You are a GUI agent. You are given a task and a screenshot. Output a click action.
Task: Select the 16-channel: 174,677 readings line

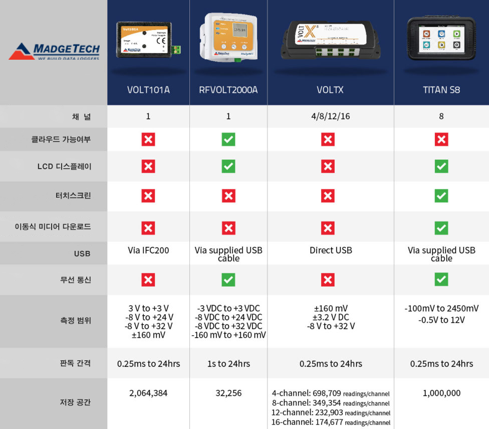click(x=331, y=422)
